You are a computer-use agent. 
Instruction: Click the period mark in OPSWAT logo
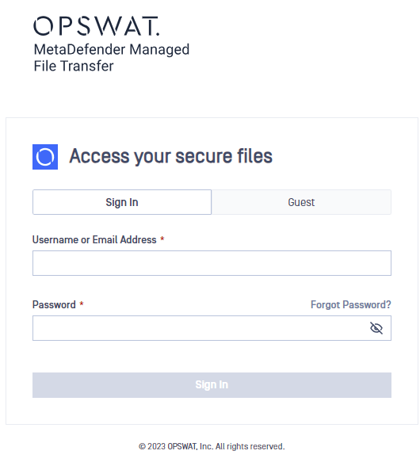click(x=158, y=34)
